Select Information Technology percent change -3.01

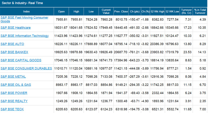[145, 36]
